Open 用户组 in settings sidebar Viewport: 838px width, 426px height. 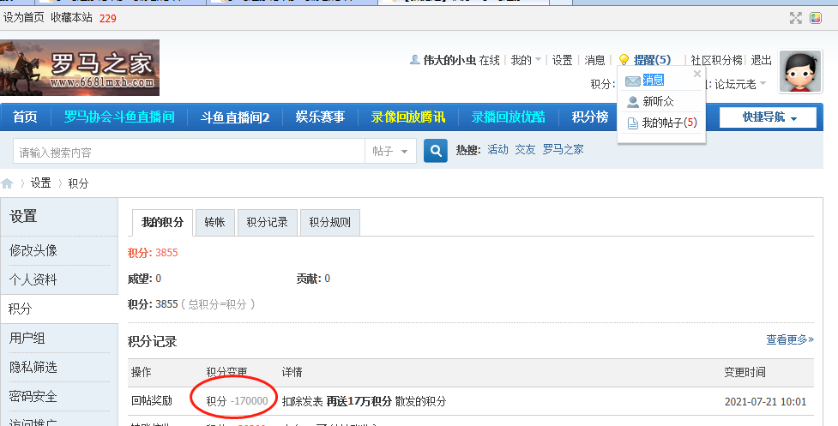click(27, 338)
